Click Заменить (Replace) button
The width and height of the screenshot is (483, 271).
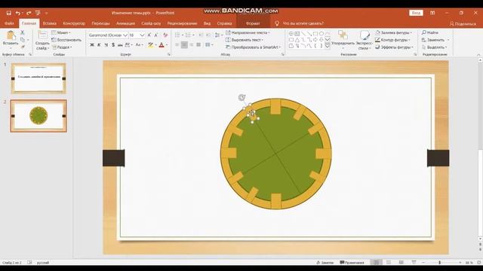click(x=435, y=40)
